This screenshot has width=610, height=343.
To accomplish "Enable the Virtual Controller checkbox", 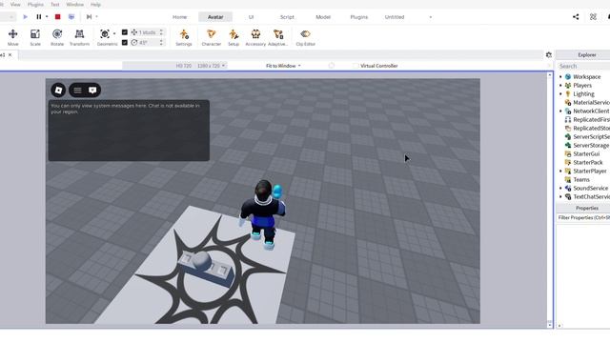I will 356,66.
